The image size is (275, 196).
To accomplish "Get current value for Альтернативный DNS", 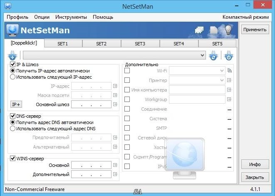I will pos(115,147).
